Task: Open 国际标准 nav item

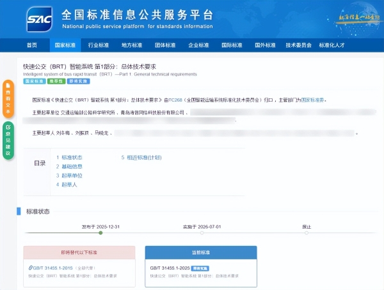Action: pos(232,45)
